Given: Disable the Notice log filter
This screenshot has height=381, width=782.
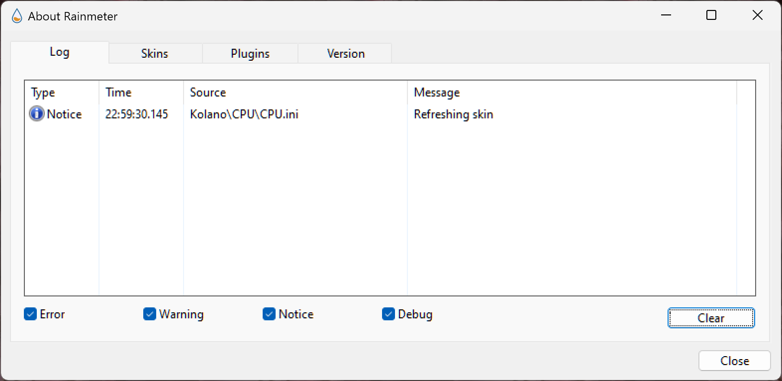Looking at the screenshot, I should pos(269,314).
